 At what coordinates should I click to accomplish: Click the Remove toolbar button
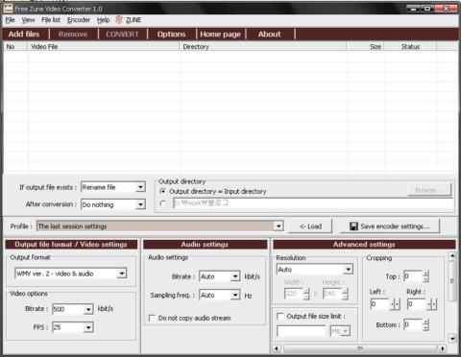click(x=73, y=35)
